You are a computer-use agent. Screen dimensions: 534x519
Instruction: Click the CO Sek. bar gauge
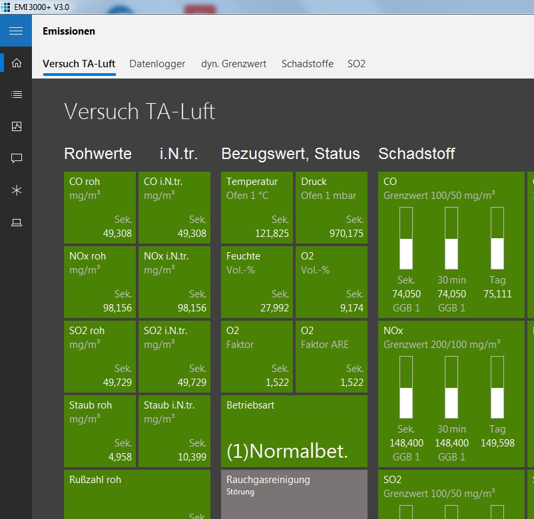pyautogui.click(x=406, y=238)
